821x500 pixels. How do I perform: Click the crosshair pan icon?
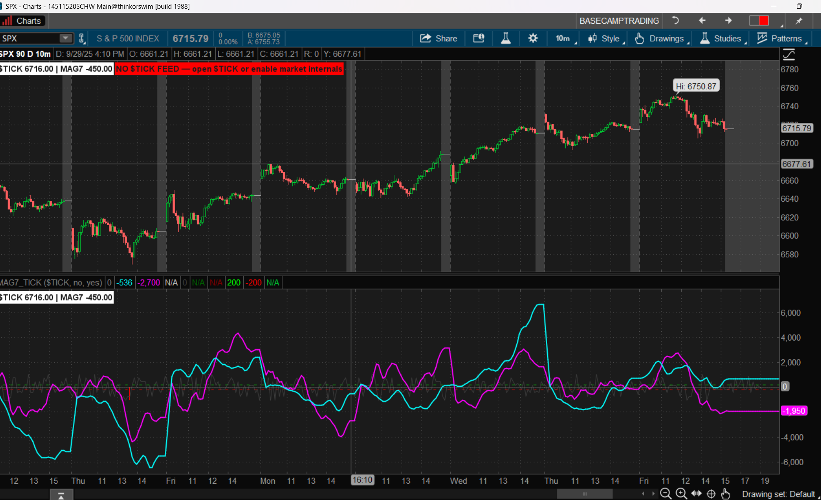[x=711, y=494]
